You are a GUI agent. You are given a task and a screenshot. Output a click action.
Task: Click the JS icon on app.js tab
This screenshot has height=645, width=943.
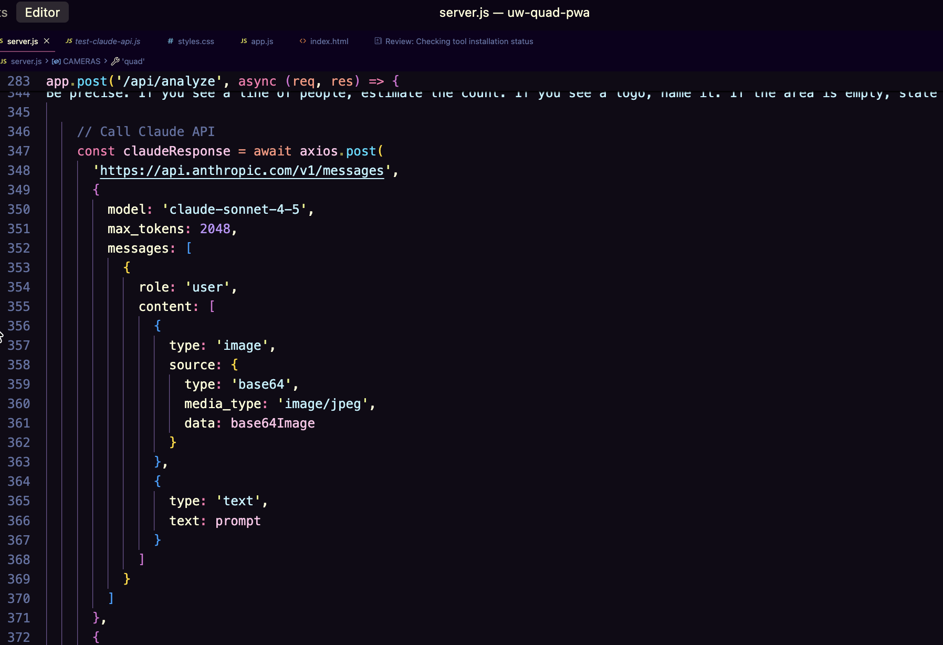point(244,41)
